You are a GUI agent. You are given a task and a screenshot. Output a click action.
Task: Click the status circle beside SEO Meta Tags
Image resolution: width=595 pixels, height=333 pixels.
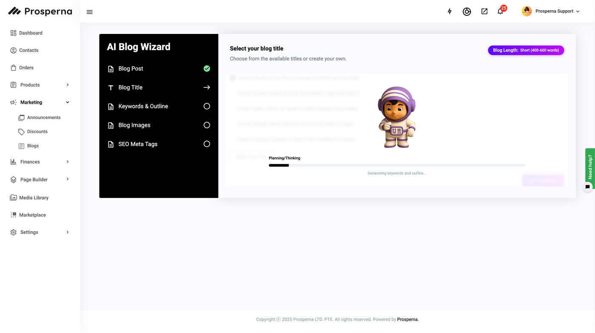click(x=207, y=144)
